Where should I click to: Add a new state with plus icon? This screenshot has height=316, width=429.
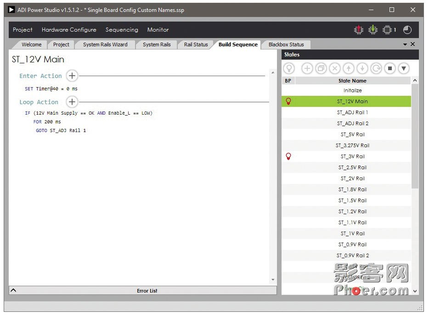click(x=307, y=68)
